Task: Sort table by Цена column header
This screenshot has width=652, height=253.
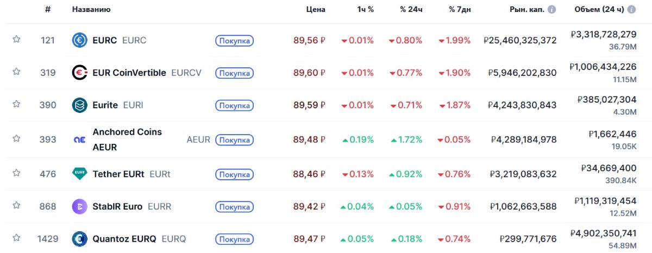Action: (x=316, y=9)
